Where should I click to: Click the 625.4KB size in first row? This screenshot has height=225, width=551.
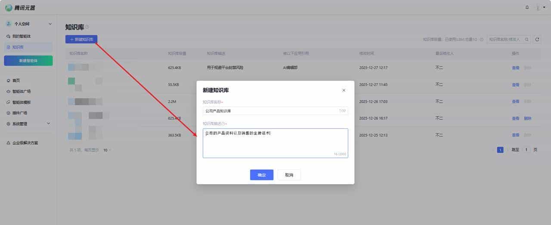174,68
